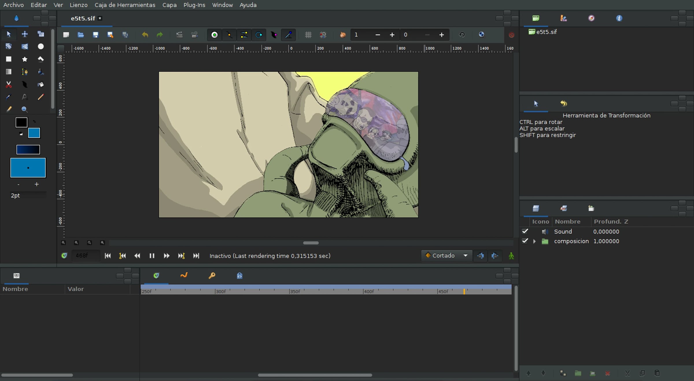Expand the e5t5.sif canvas tree item
Viewport: 694px width, 381px height.
click(x=546, y=32)
